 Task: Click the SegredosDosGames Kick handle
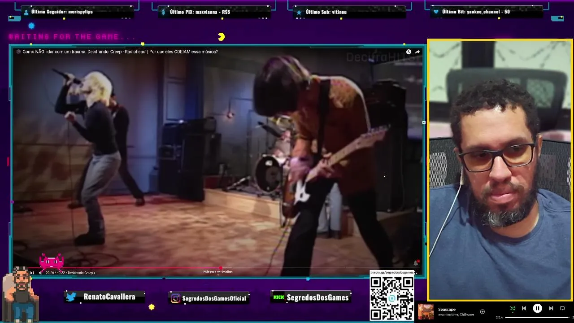[x=317, y=297]
